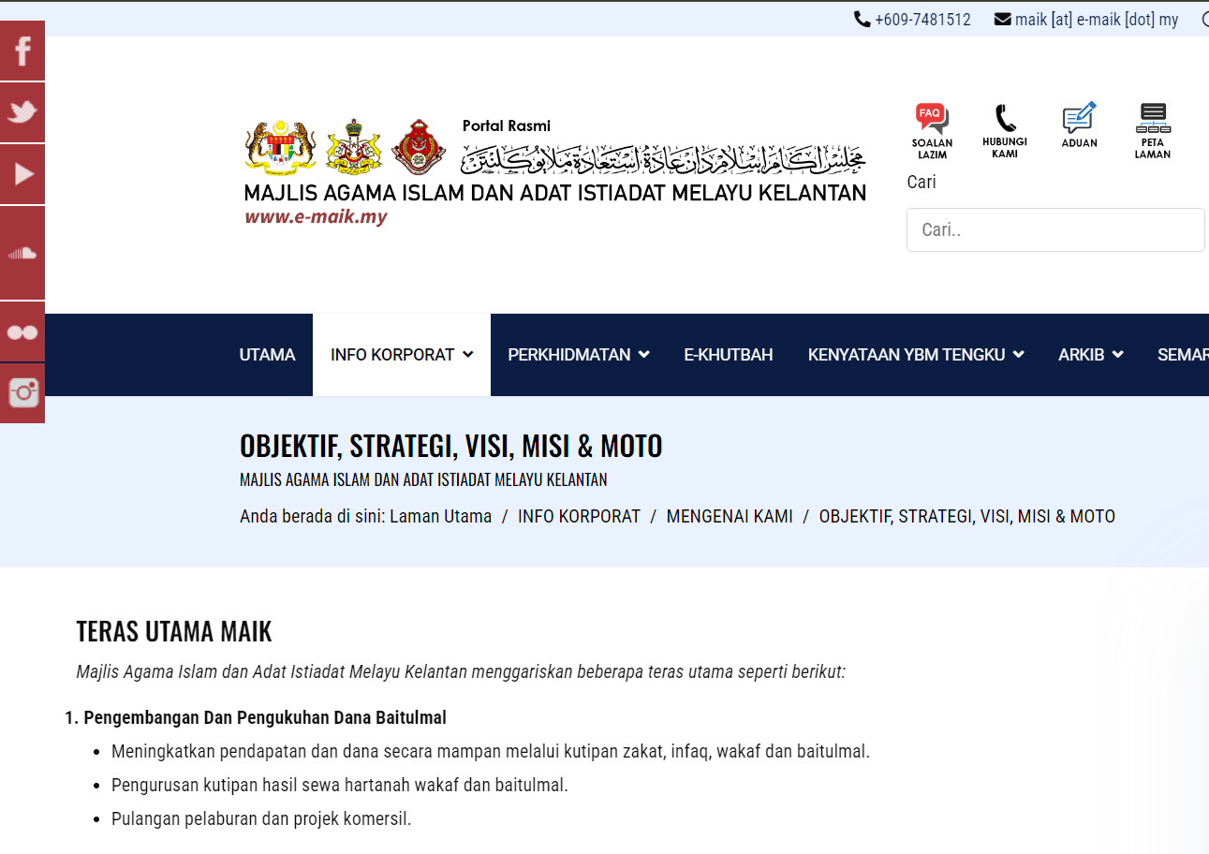This screenshot has height=854, width=1209.
Task: Focus the Cari.. search input field
Action: 1055,229
